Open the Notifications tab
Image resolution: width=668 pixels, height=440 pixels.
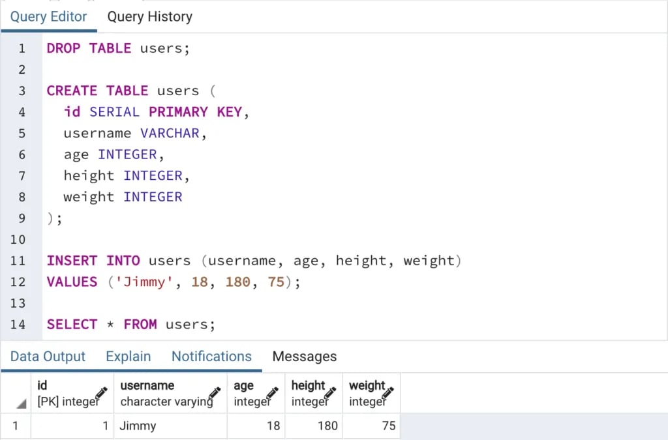pos(211,356)
